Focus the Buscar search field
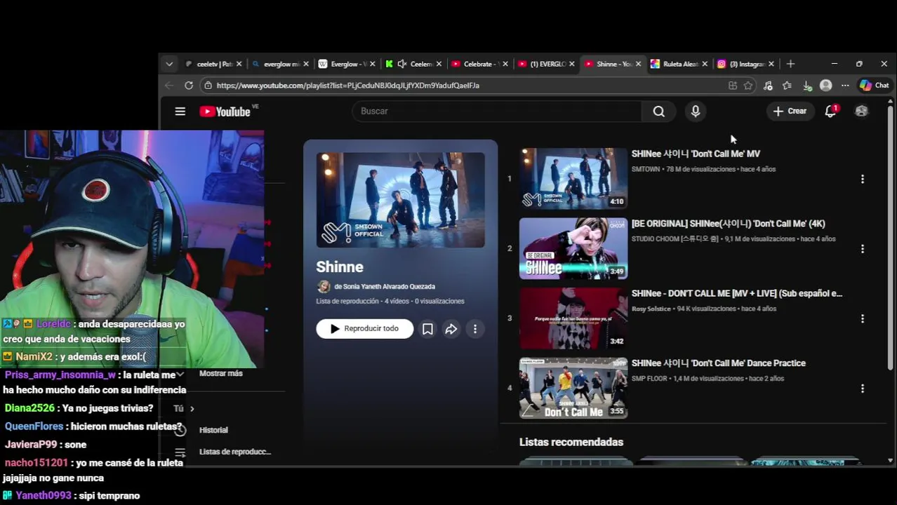The image size is (897, 505). pos(497,111)
